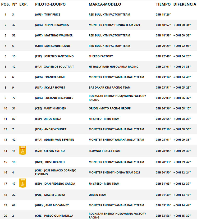Select rider name ROSS BRANCH
The height and width of the screenshot is (219, 197).
55,162
